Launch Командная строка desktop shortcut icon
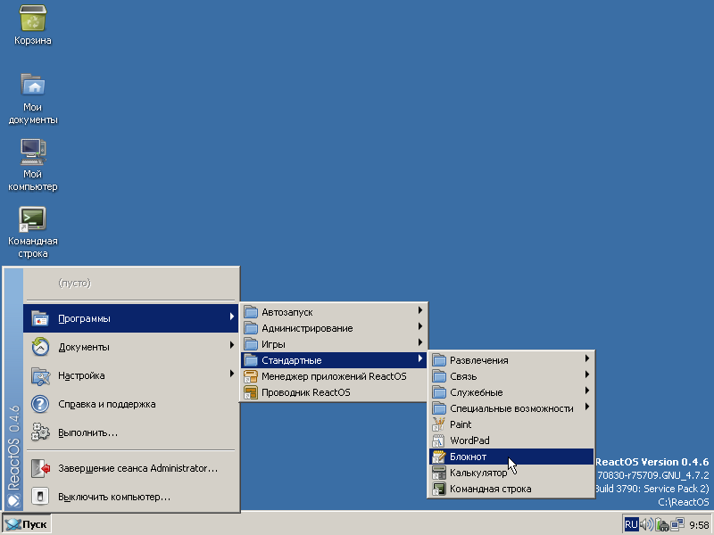The width and height of the screenshot is (714, 535). click(x=32, y=218)
